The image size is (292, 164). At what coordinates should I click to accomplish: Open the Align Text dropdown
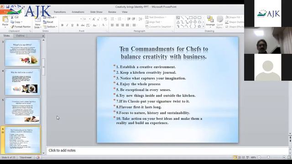click(x=153, y=22)
